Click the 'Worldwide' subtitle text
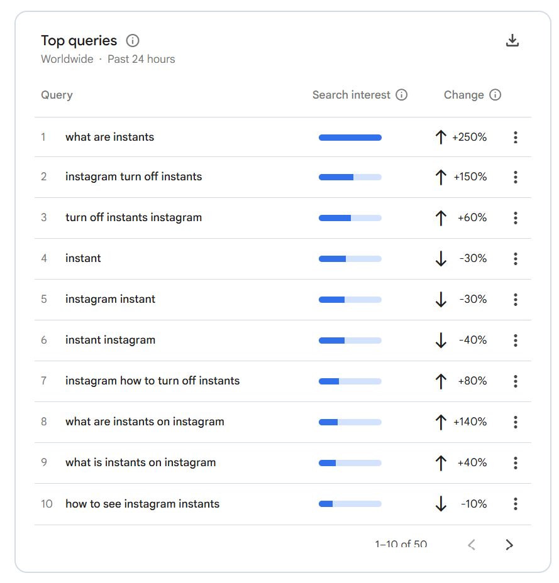This screenshot has height=583, width=559. (x=67, y=59)
